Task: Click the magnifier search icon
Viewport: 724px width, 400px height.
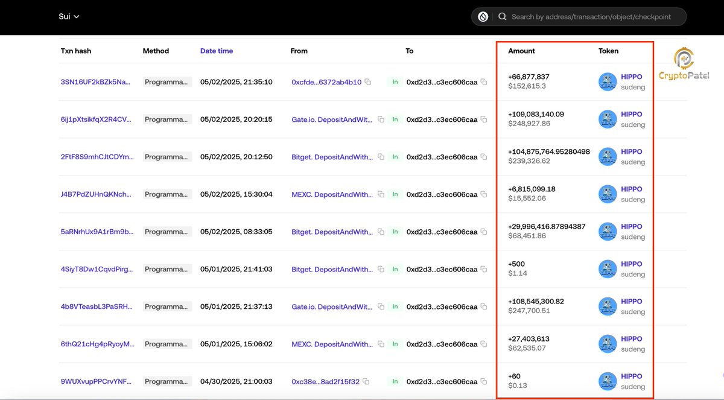Action: 502,17
